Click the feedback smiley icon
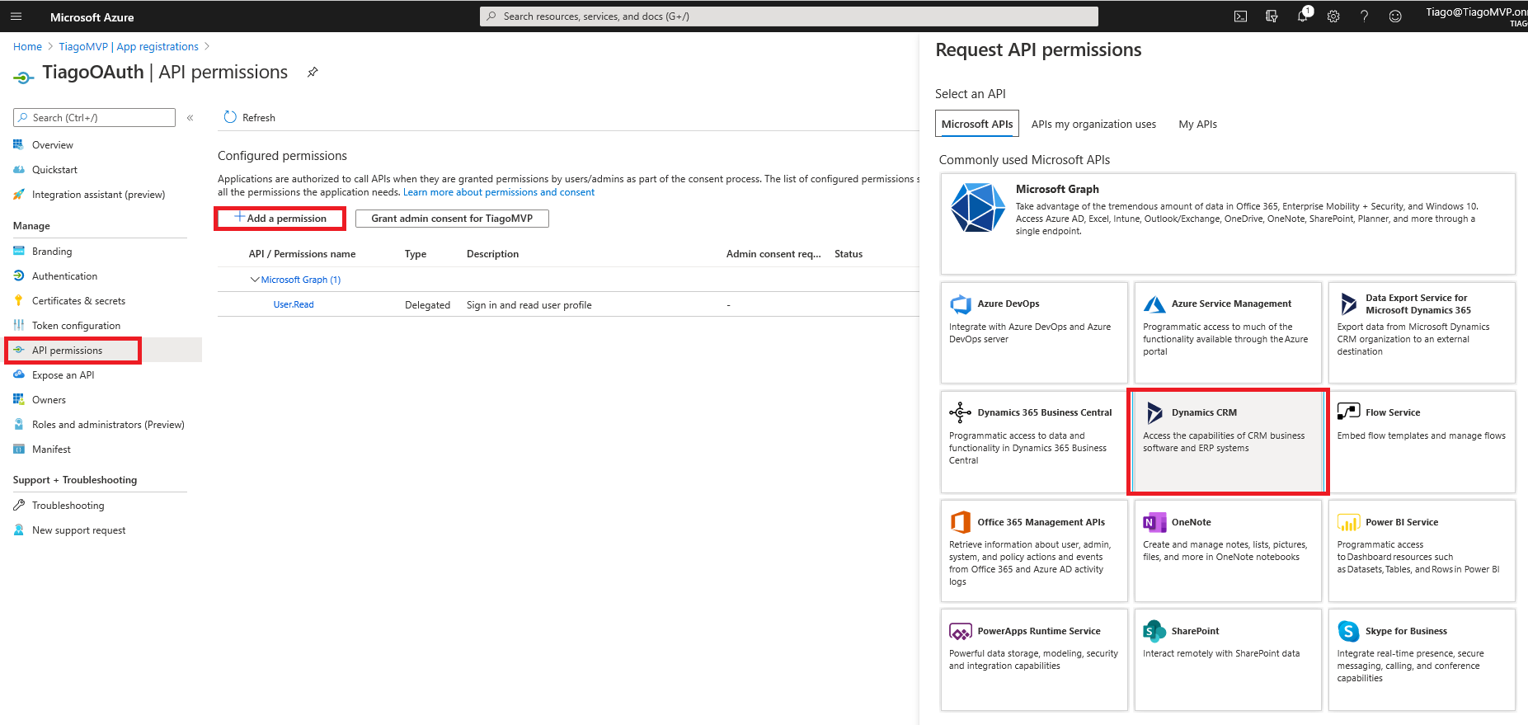Viewport: 1528px width, 725px height. [x=1395, y=16]
